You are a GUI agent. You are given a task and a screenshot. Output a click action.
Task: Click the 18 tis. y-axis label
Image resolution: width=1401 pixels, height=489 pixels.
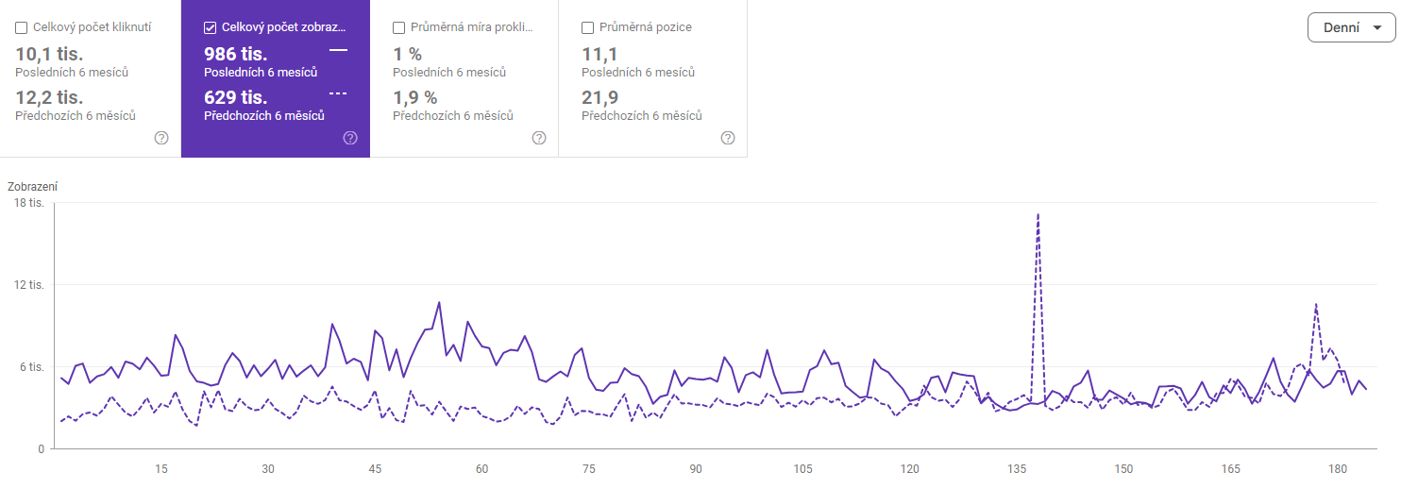point(28,203)
